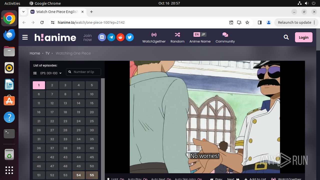The image size is (320, 180).
Task: Bookmark this page with star icon
Action: (247, 22)
